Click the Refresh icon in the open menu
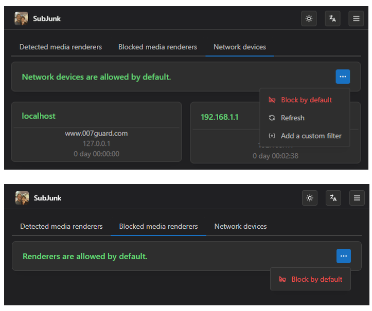The height and width of the screenshot is (311, 372). click(x=272, y=118)
